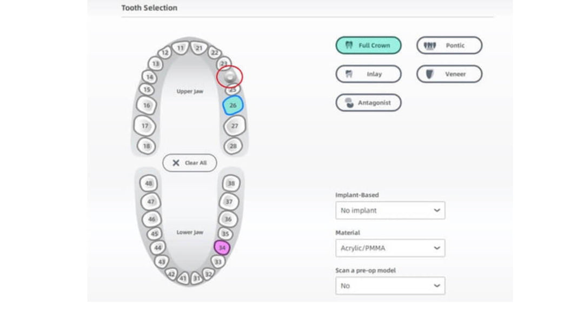Toggle the Full Crown restoration type
This screenshot has width=584, height=311.
368,45
